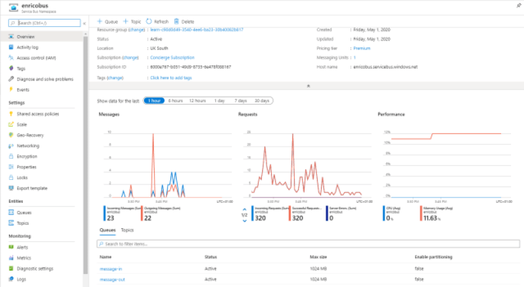Open the Activity log icon
This screenshot has height=287, width=524.
(x=11, y=47)
